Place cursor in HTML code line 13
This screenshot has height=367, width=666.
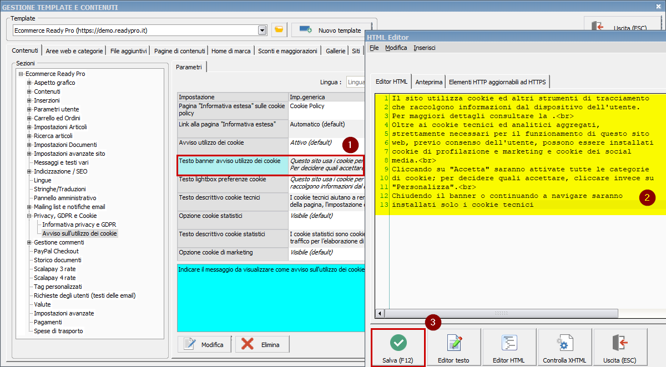point(463,205)
